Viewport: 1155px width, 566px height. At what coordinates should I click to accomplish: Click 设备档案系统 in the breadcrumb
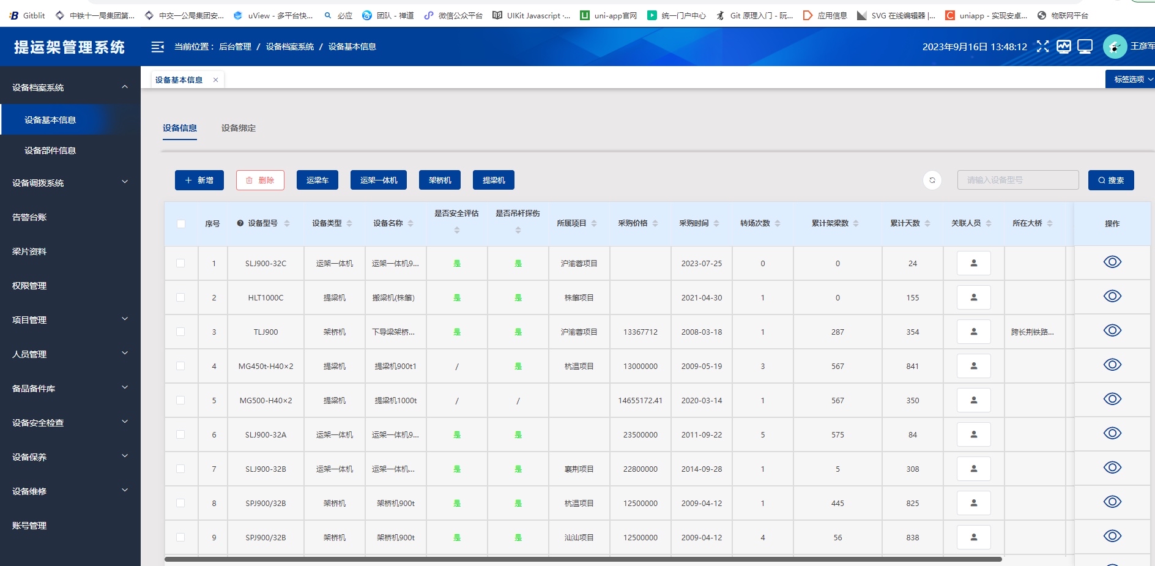290,47
